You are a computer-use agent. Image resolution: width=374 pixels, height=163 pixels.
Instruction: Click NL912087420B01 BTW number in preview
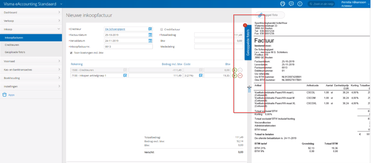click(x=292, y=77)
